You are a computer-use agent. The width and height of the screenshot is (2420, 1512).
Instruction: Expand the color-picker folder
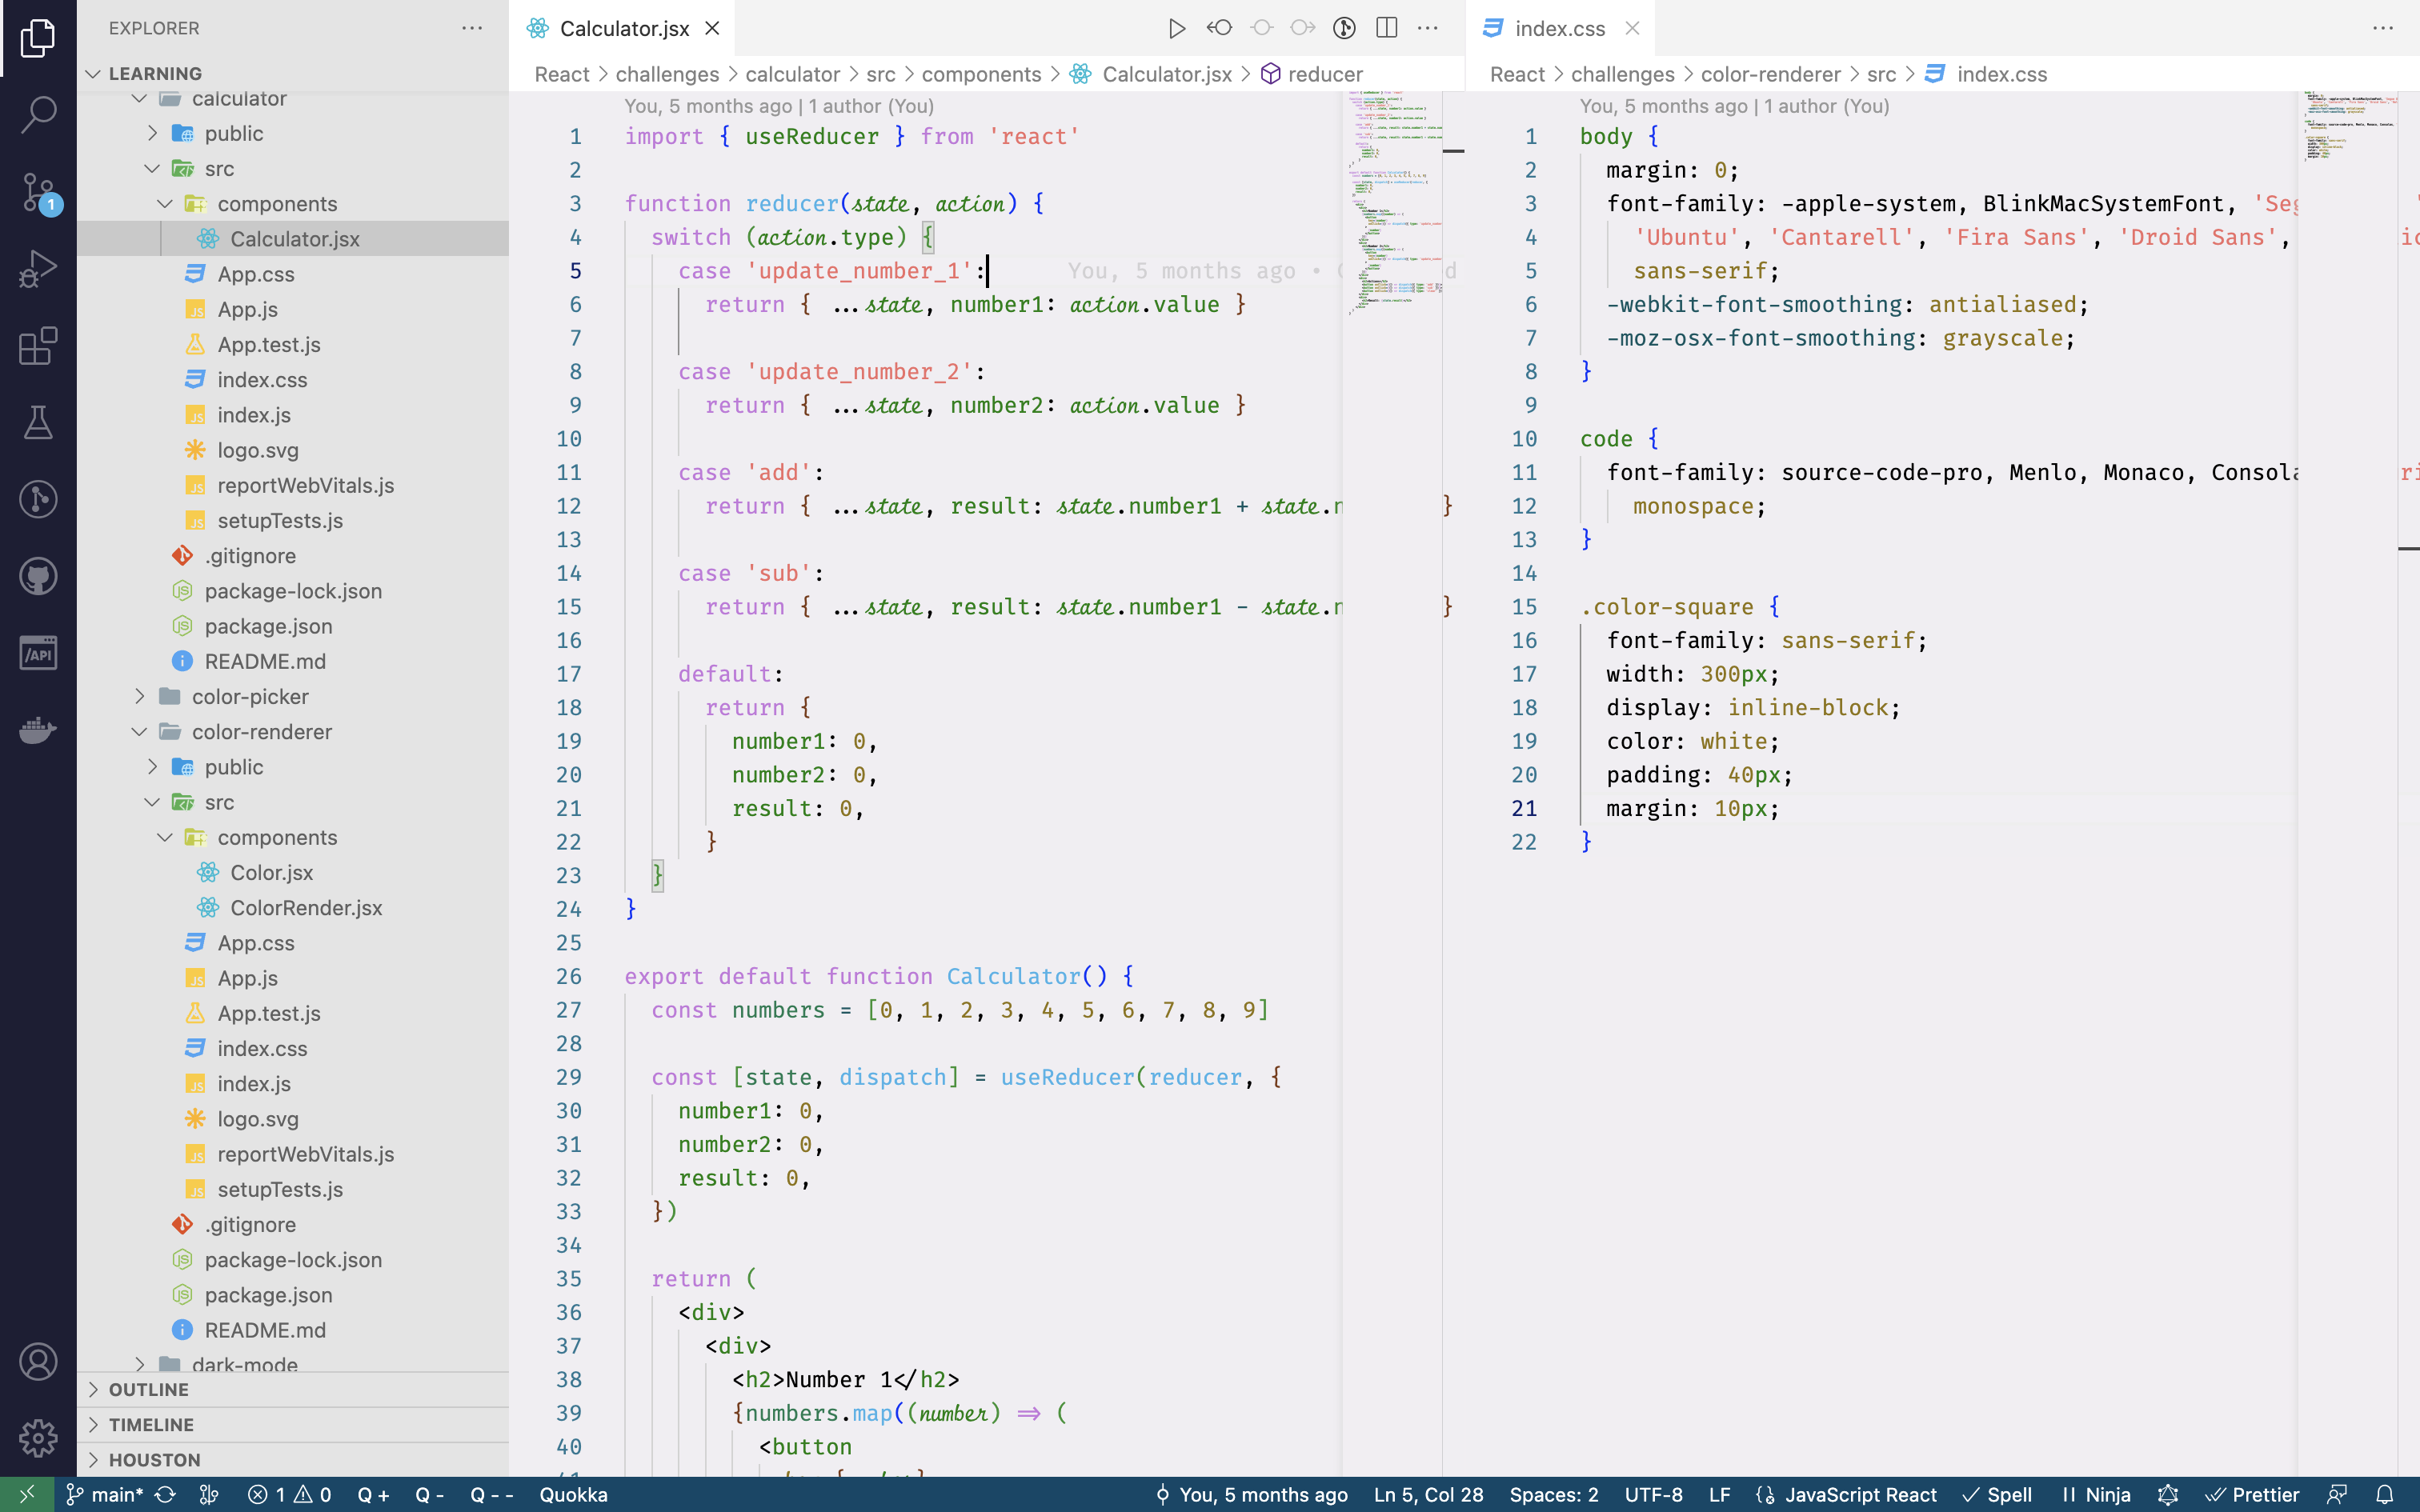click(250, 696)
